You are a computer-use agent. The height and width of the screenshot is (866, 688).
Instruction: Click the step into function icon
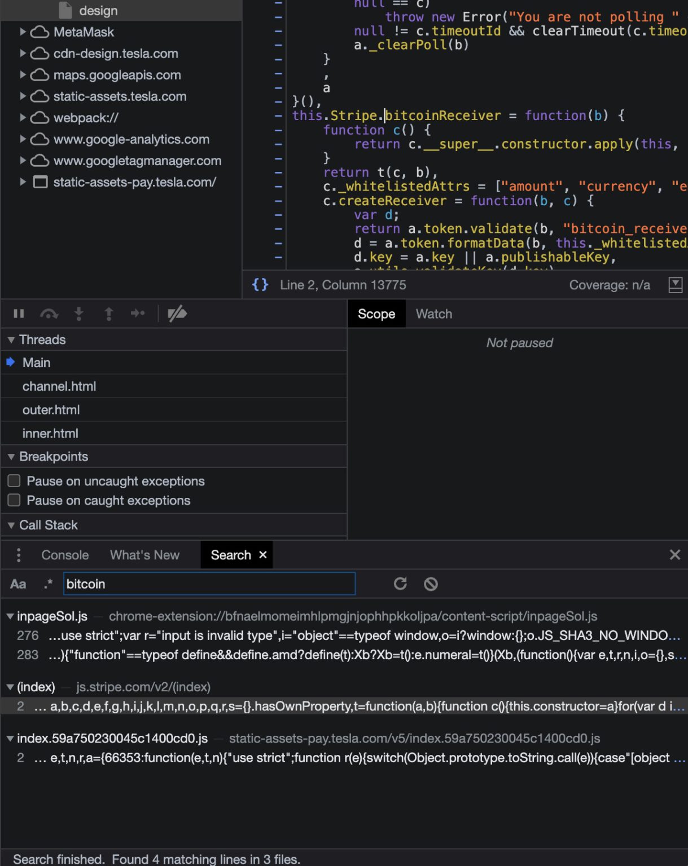click(79, 313)
